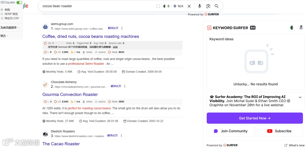Open more options for selmi-group result
Screen dimensions: 305x148
(122, 28)
